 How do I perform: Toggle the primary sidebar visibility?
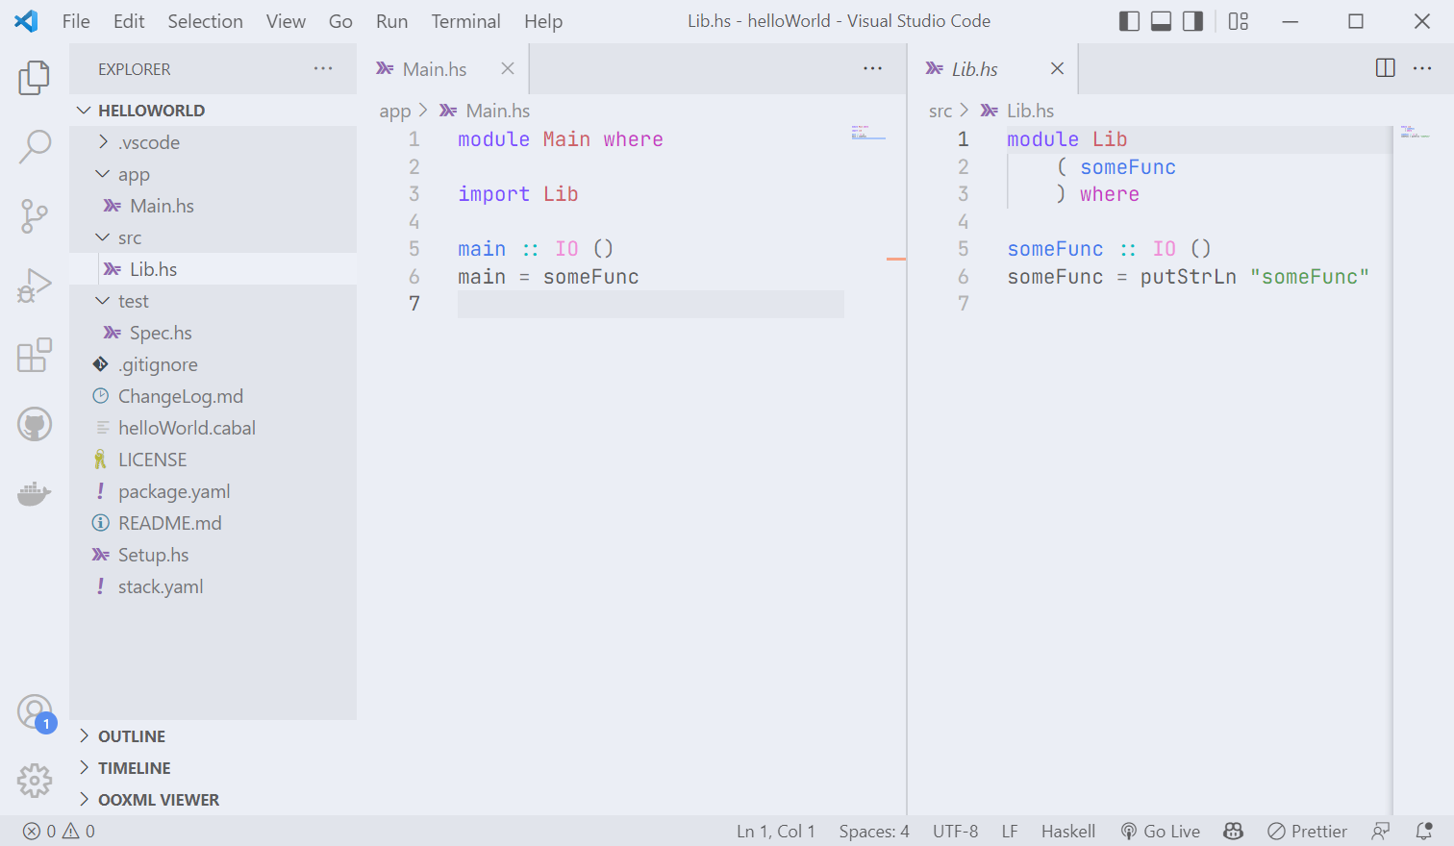tap(1129, 20)
